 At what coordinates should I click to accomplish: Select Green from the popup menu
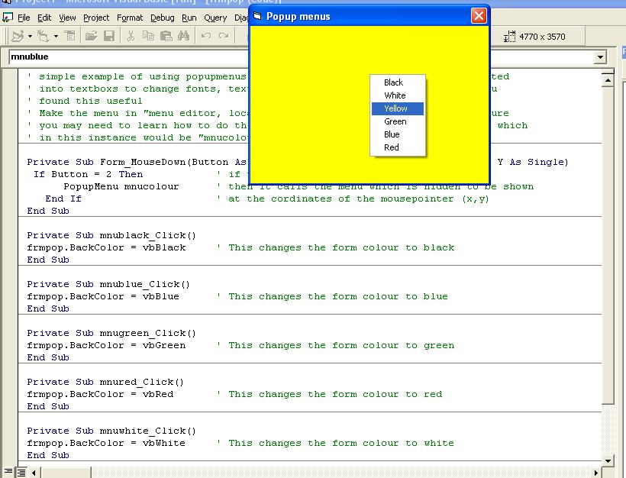click(x=395, y=121)
